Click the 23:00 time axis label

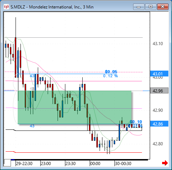coord(46,164)
